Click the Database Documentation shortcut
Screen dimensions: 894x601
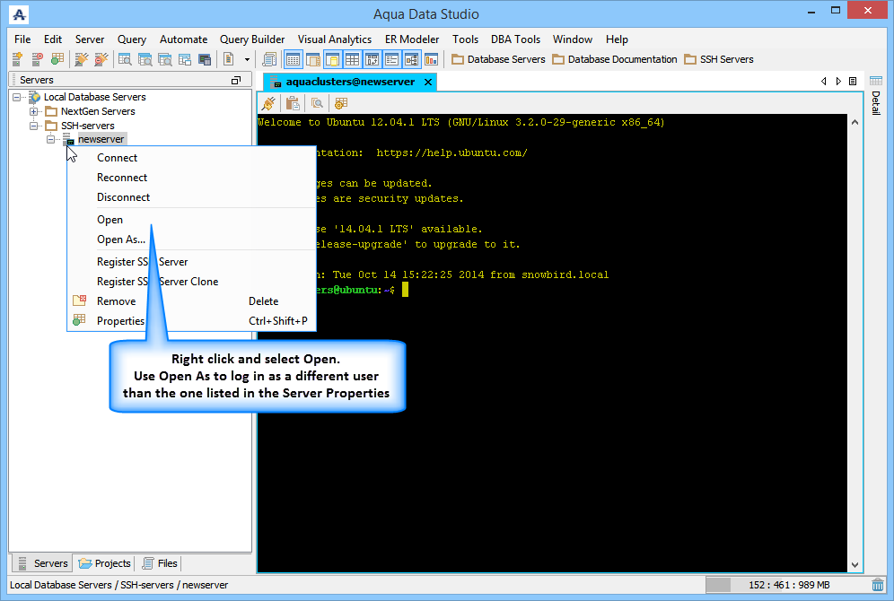point(615,59)
